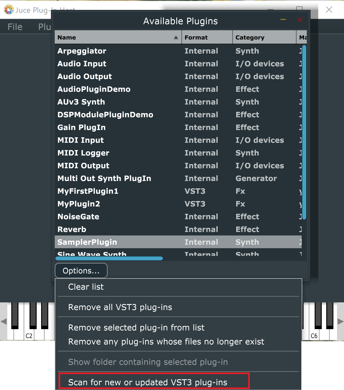The height and width of the screenshot is (390, 344).
Task: Select the DSPModulePluginDemo row
Action: 178,115
